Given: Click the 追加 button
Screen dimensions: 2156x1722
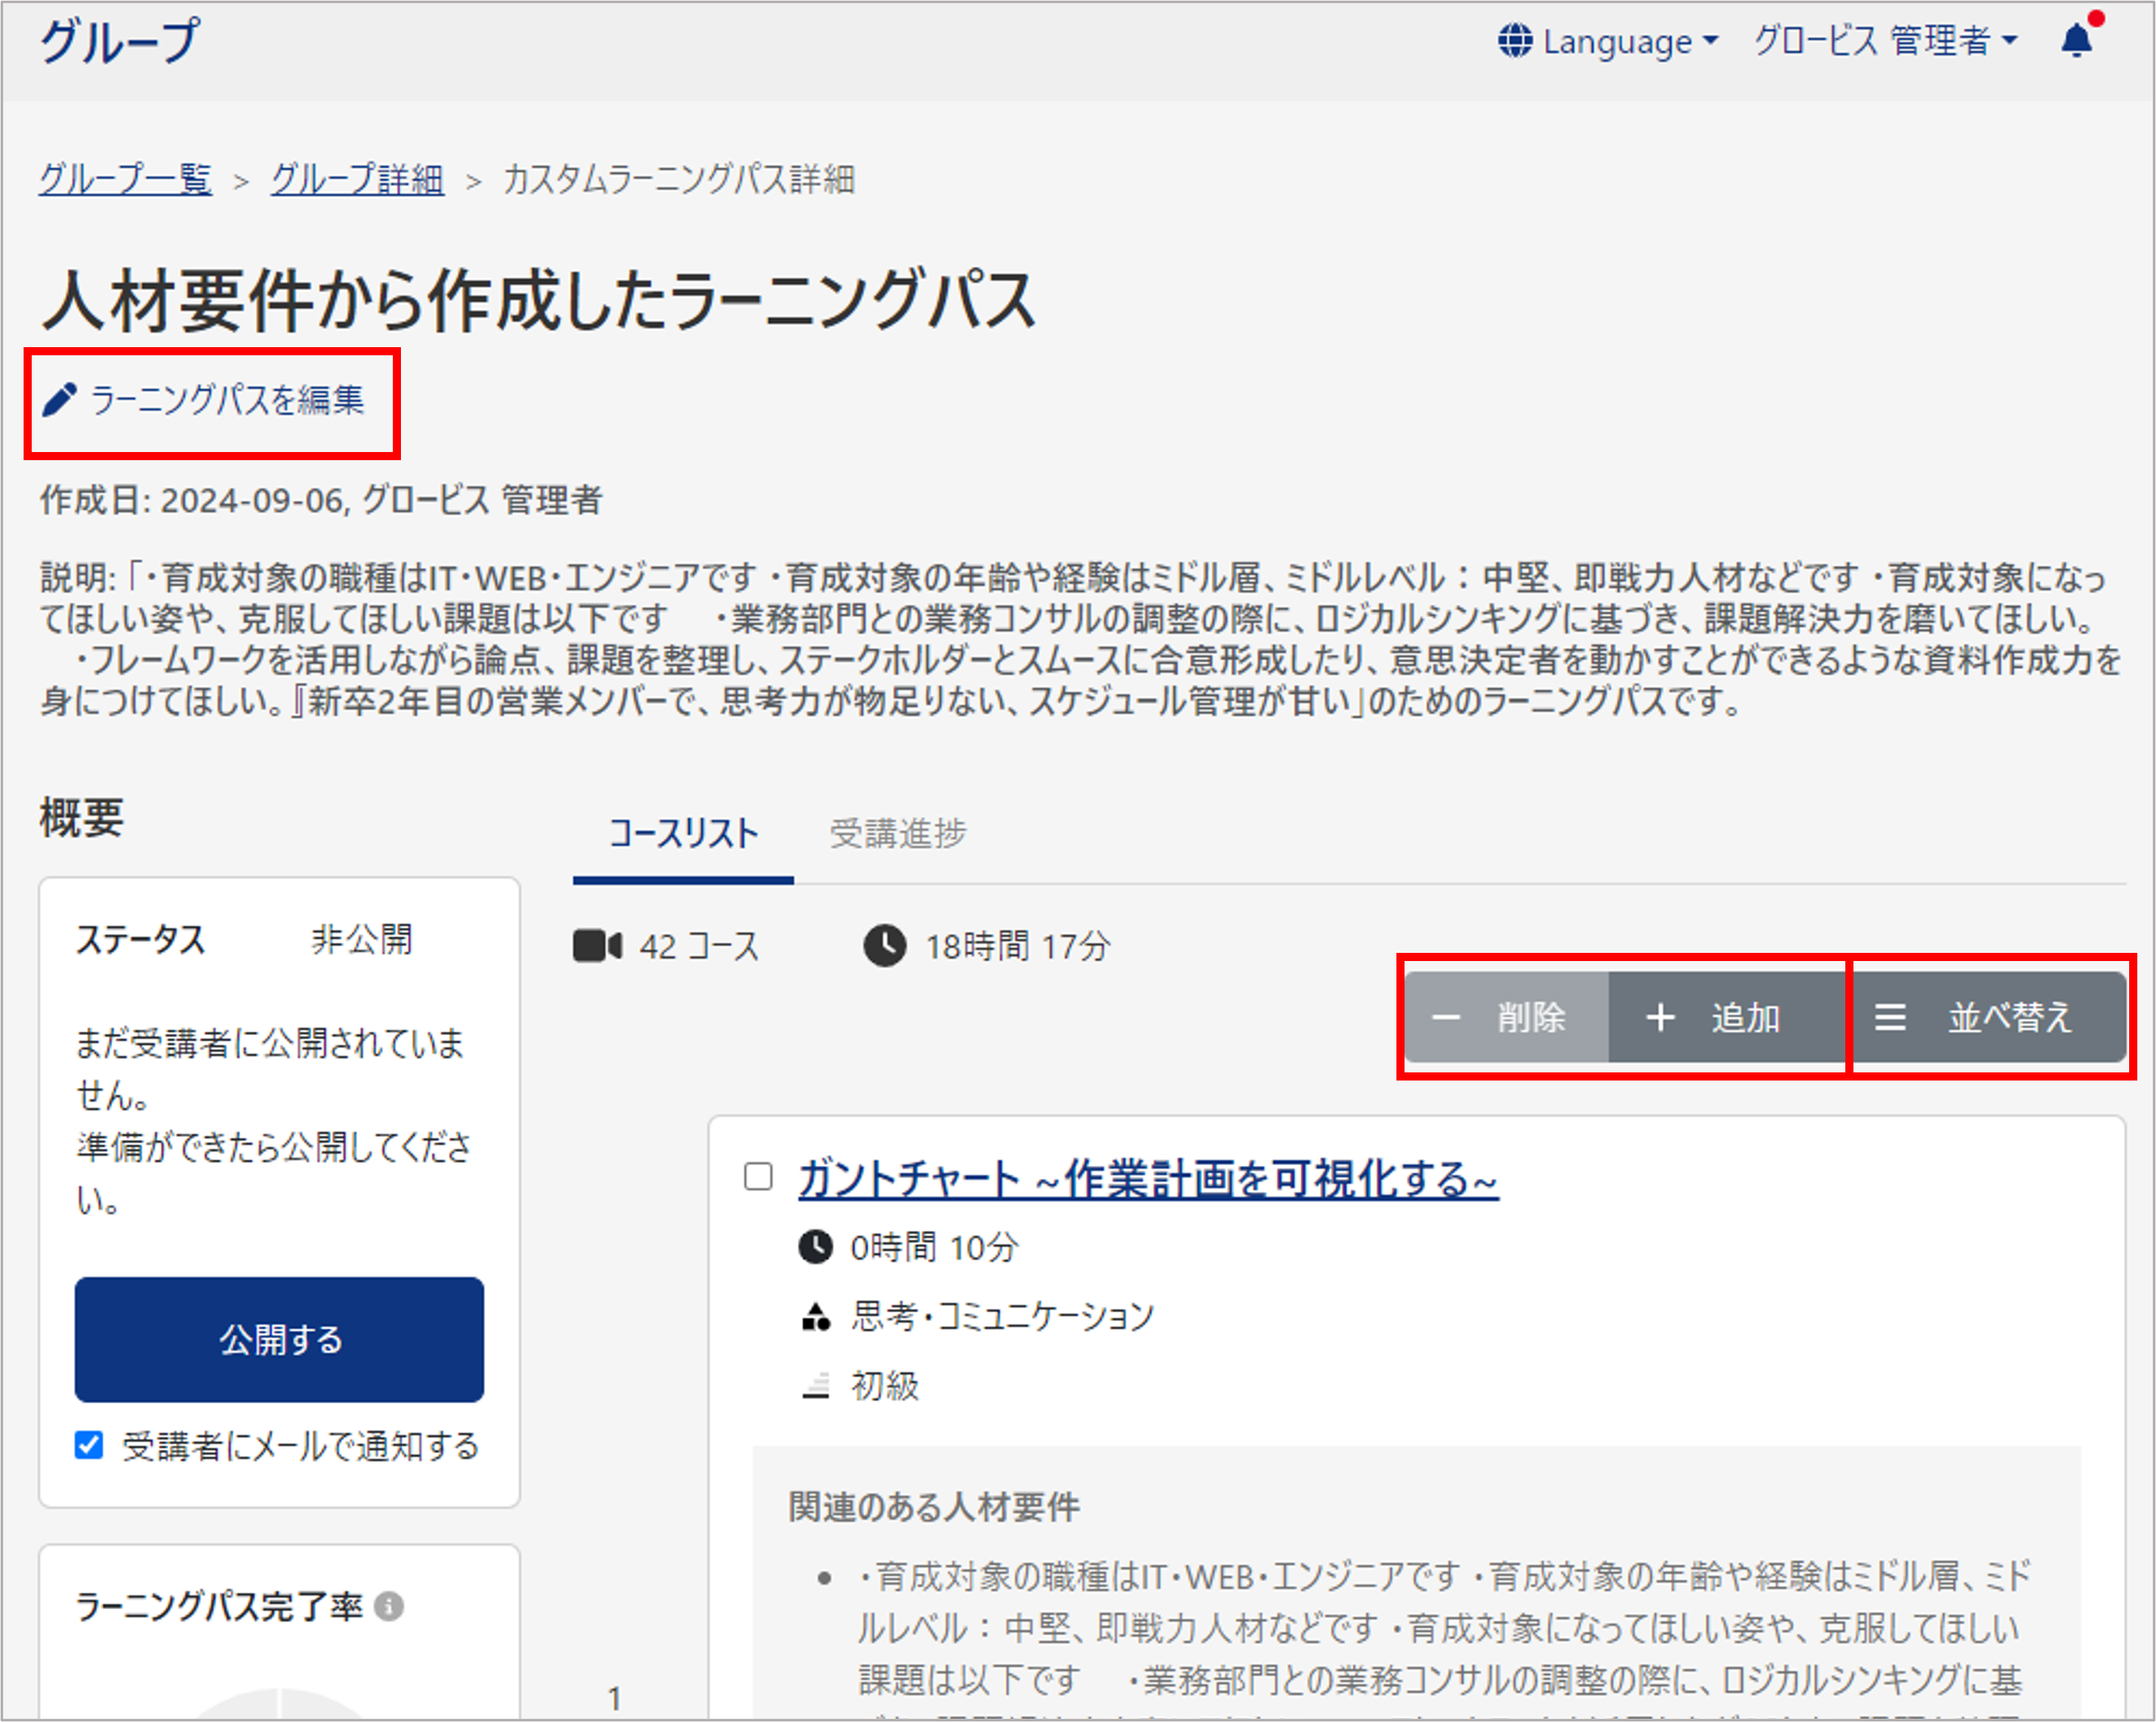Looking at the screenshot, I should point(1727,1017).
